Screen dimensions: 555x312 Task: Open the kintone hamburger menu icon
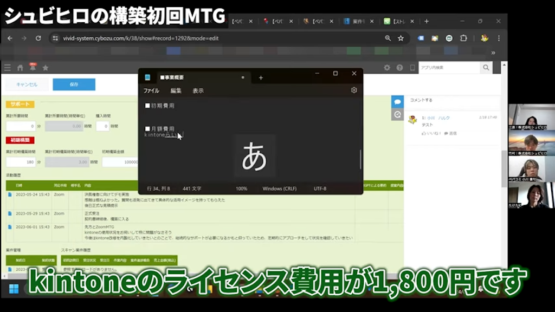pos(8,68)
